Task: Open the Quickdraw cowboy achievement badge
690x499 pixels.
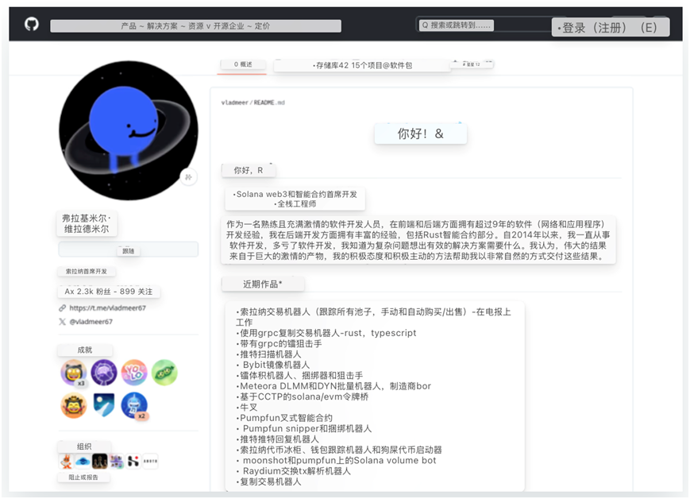Action: click(x=74, y=405)
